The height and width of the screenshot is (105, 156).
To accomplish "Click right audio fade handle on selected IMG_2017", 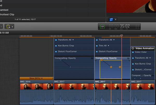I will pyautogui.click(x=129, y=90).
